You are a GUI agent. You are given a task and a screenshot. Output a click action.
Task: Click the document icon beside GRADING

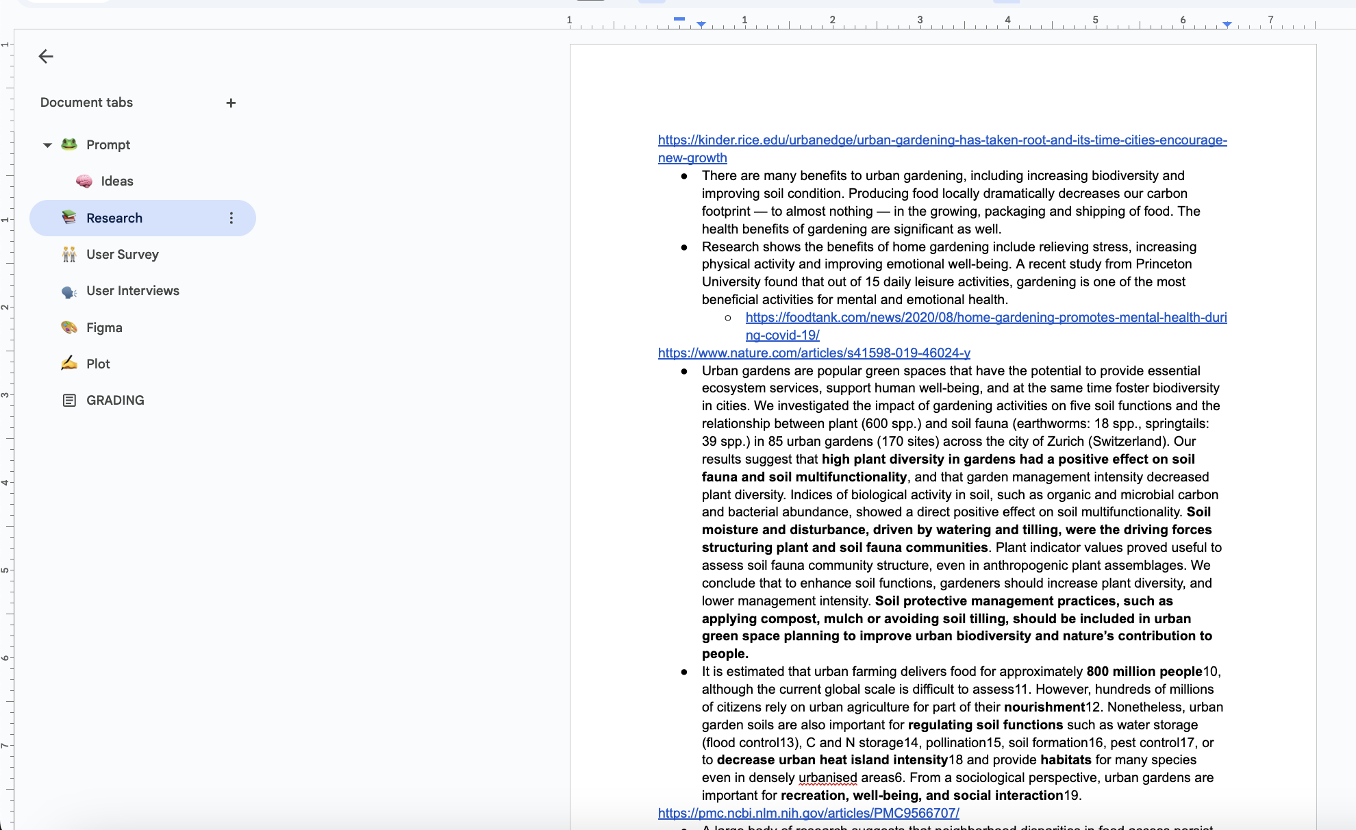pyautogui.click(x=69, y=400)
